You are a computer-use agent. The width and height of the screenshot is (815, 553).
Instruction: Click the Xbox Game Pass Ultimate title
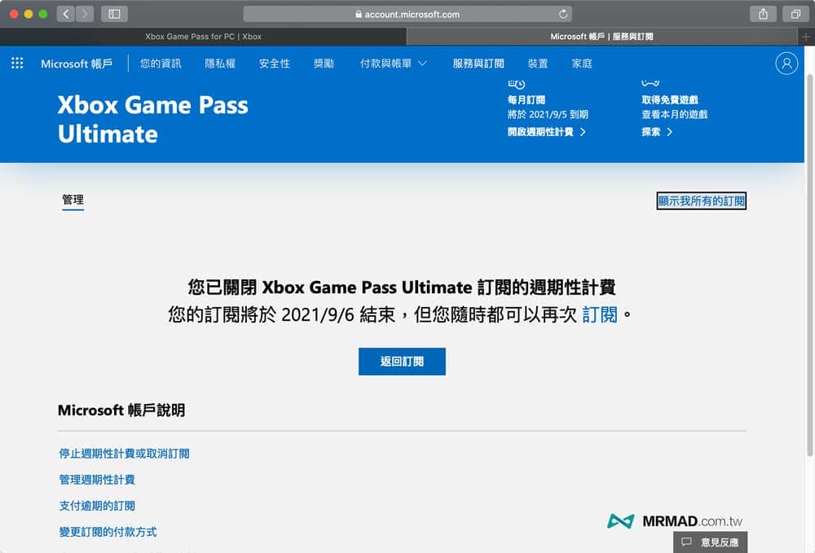(x=153, y=120)
